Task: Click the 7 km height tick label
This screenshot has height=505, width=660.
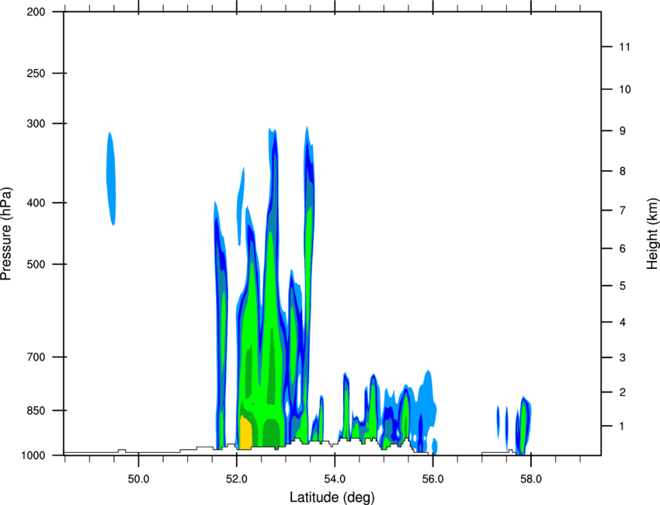Action: pyautogui.click(x=623, y=211)
